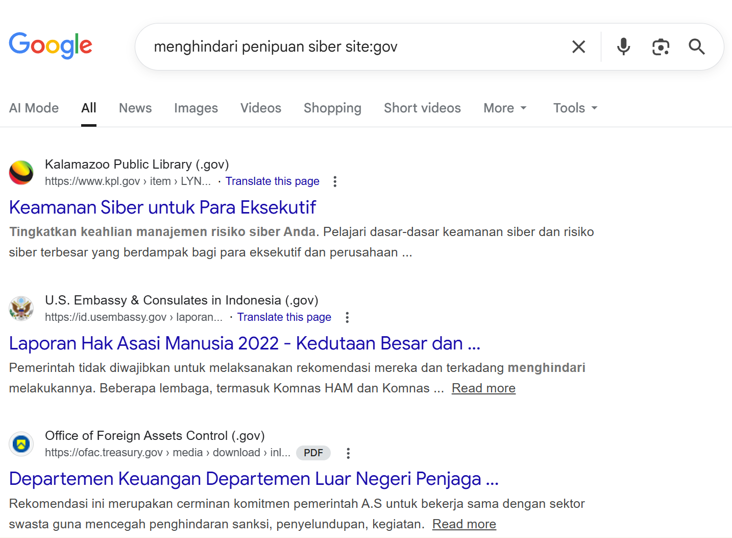
Task: Open options menu for OFAC treasury result
Action: pyautogui.click(x=348, y=453)
